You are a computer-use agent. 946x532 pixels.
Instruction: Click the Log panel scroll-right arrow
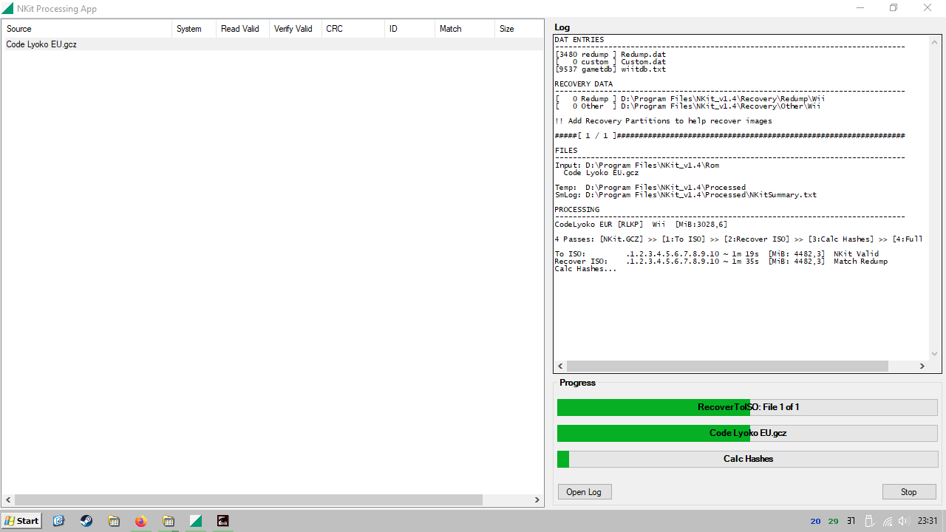pyautogui.click(x=922, y=366)
